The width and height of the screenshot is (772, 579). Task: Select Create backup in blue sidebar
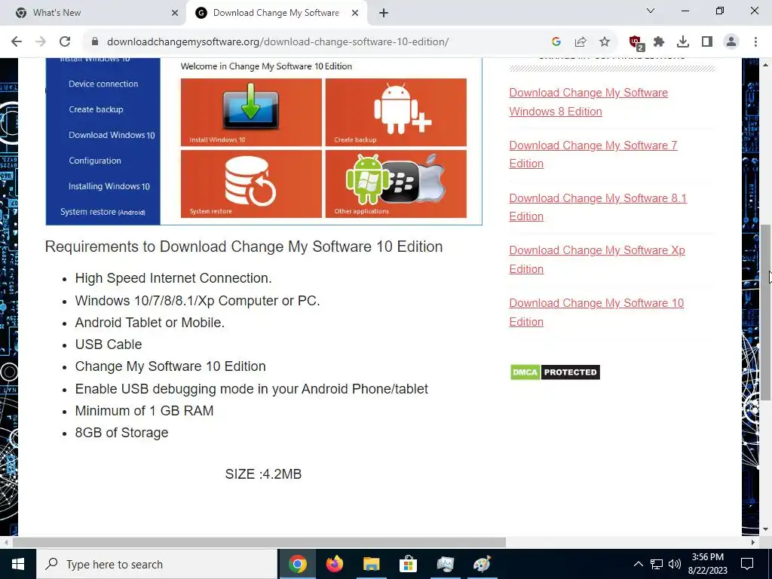(x=96, y=109)
